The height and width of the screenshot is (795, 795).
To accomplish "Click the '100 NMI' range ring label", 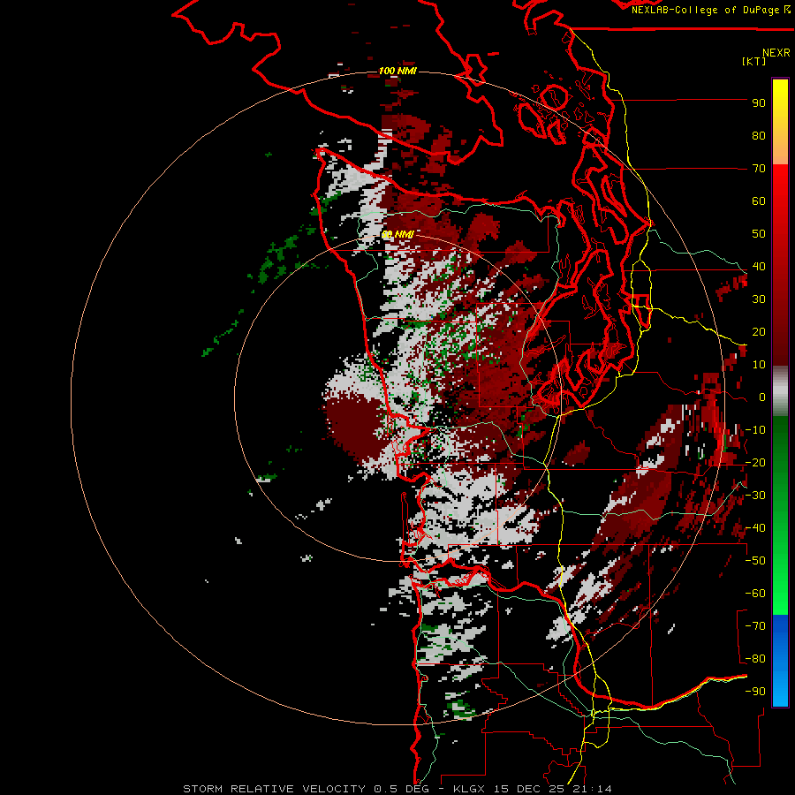I will coord(398,71).
